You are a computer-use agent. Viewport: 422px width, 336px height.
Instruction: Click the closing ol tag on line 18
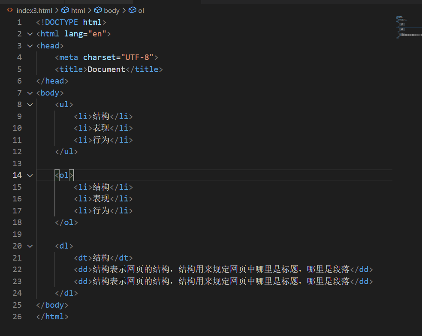click(x=66, y=222)
